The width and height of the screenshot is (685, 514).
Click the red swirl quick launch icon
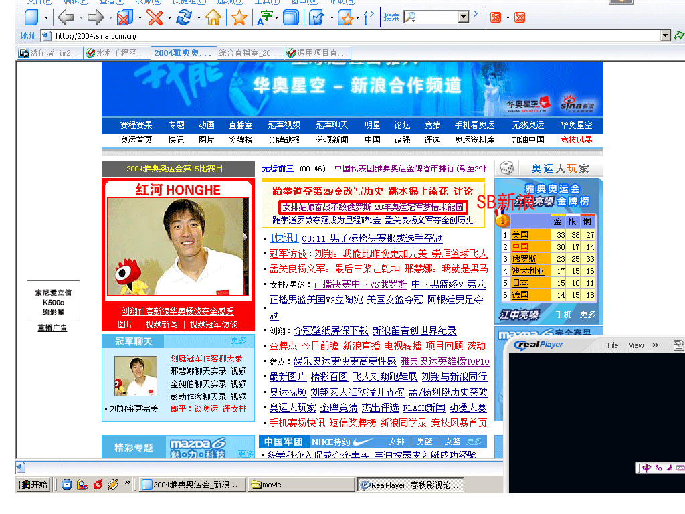[98, 485]
